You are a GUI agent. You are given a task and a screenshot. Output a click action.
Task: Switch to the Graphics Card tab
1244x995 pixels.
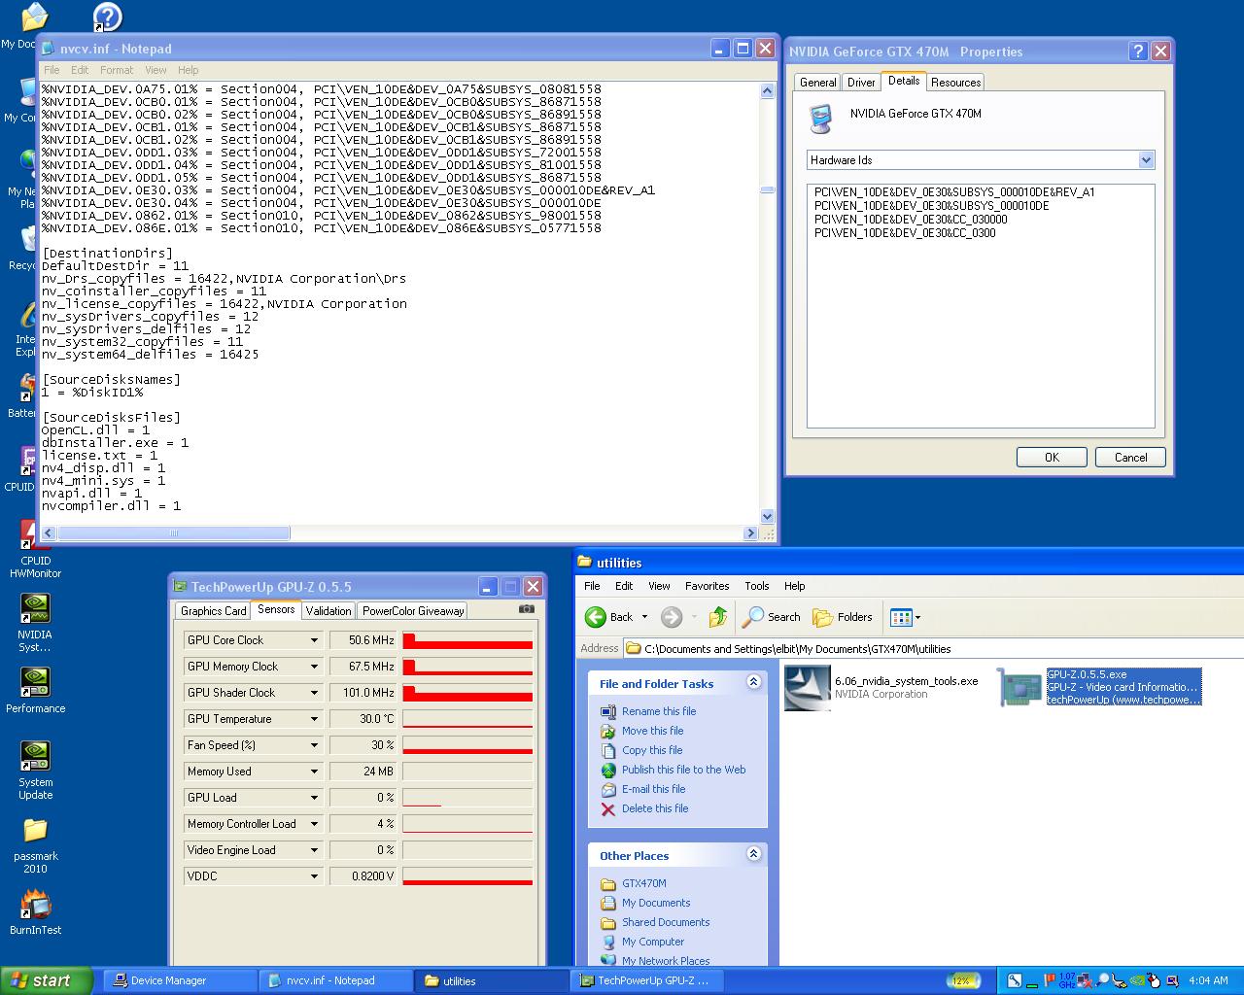213,611
